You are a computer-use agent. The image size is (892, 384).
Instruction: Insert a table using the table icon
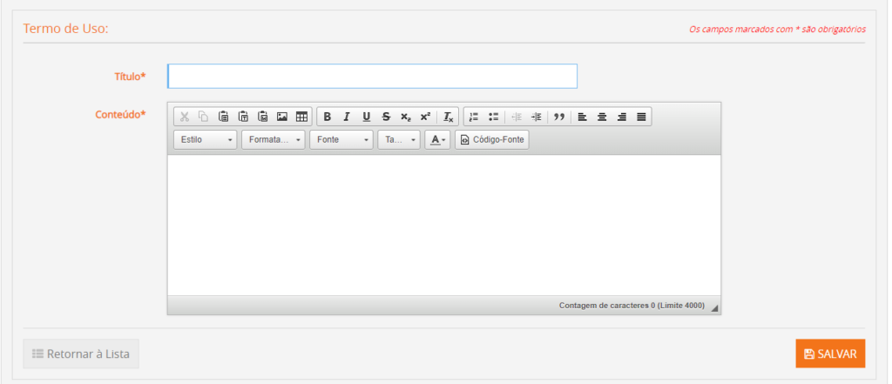[x=301, y=117]
